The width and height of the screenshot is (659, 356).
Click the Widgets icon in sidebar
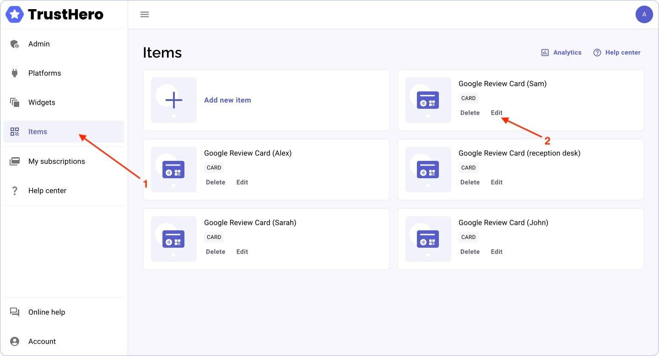(15, 102)
